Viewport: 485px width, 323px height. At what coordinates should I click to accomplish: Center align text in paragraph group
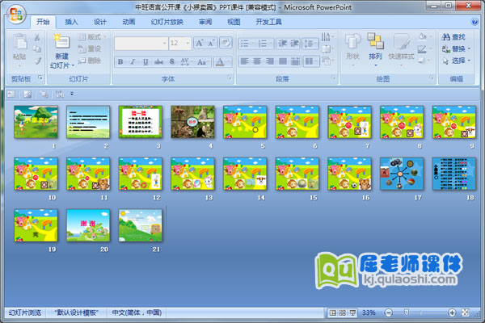pos(257,61)
